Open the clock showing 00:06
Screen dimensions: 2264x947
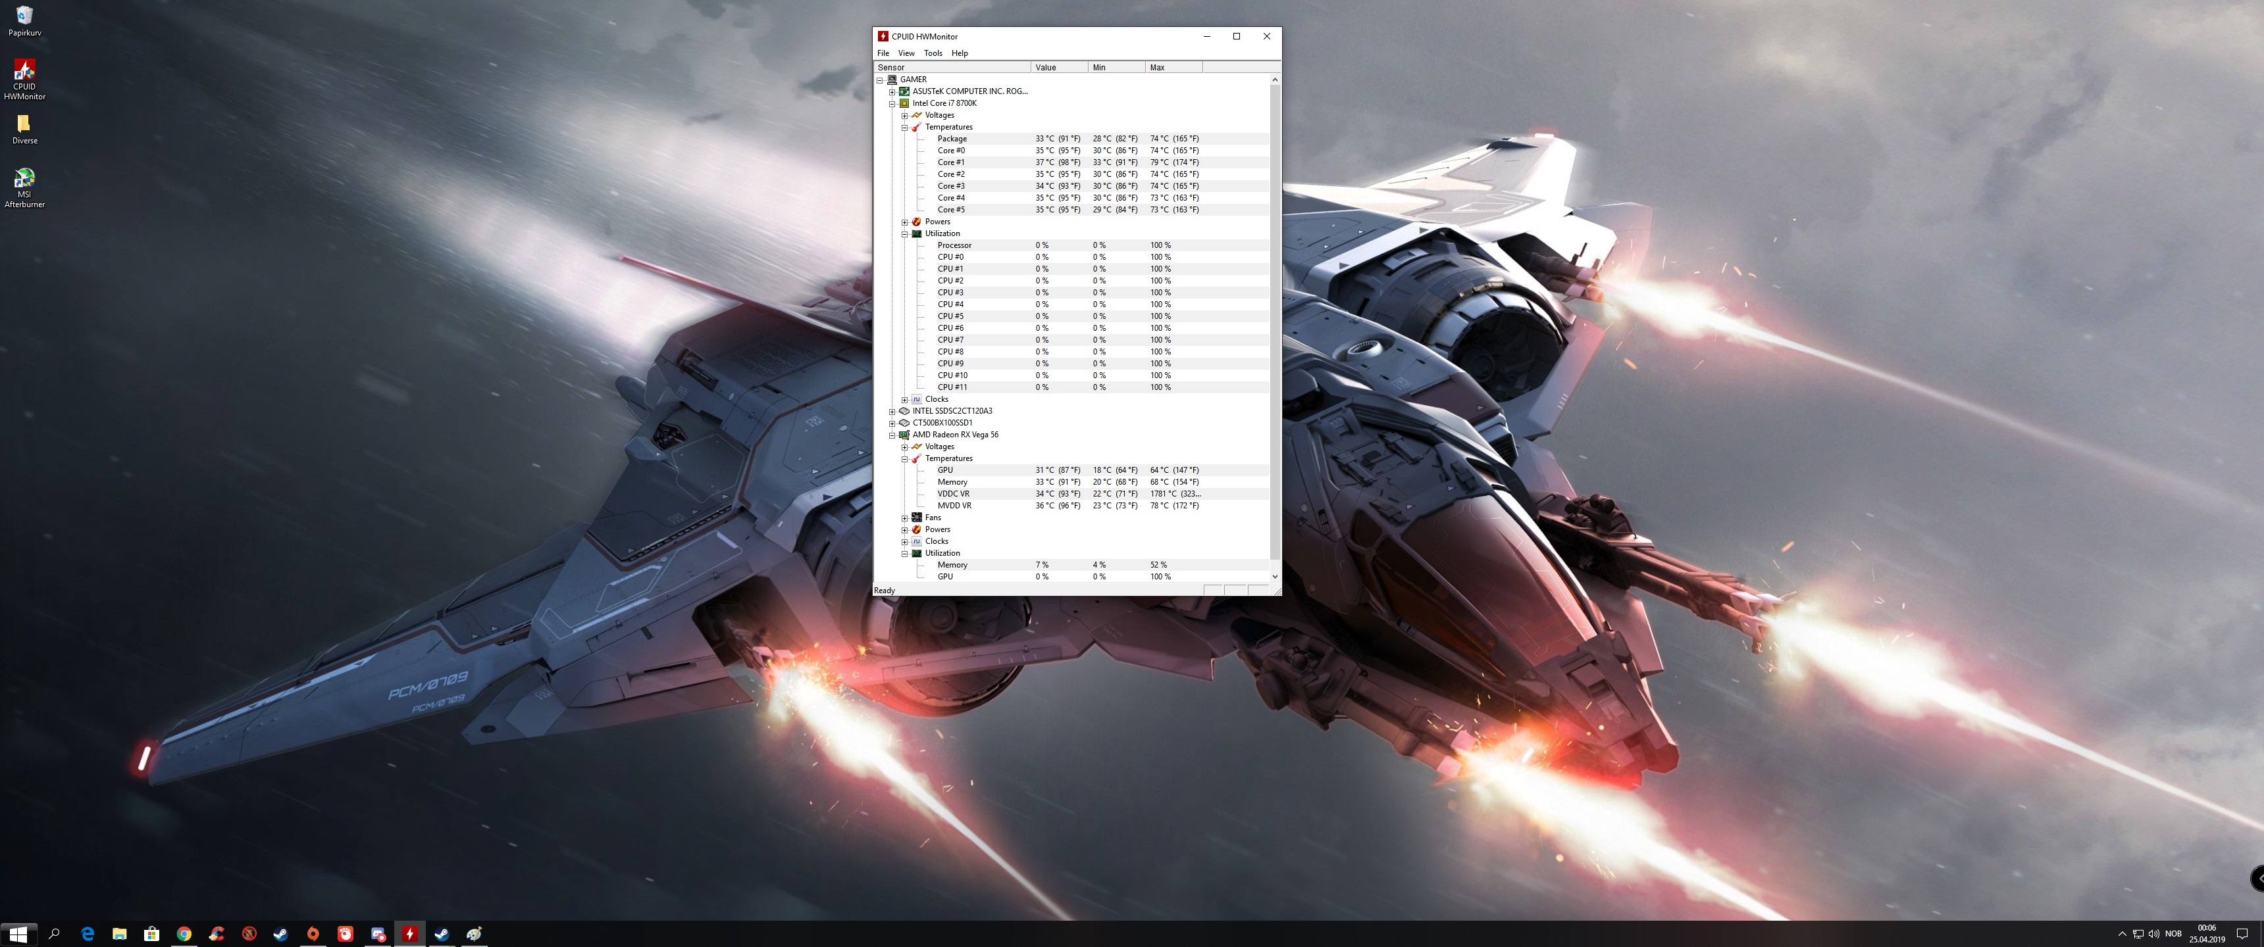coord(2207,934)
